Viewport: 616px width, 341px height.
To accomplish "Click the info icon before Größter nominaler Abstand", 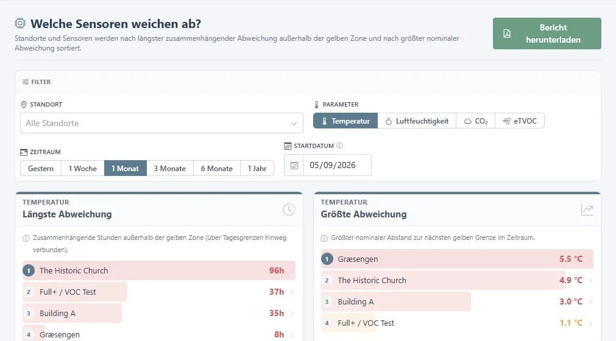I will point(324,238).
